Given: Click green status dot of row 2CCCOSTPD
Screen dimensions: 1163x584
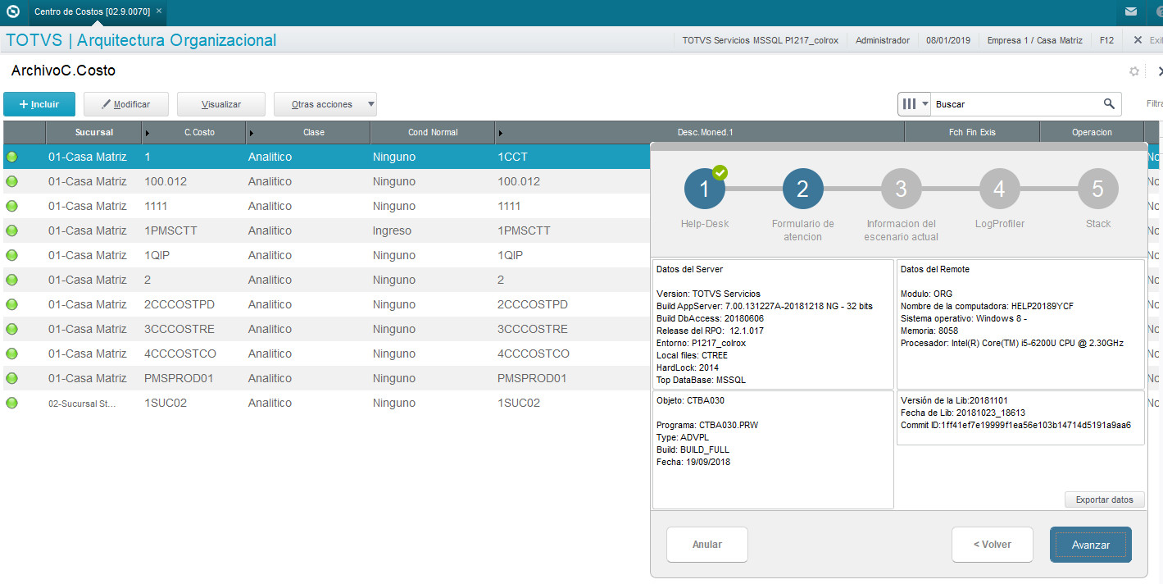Looking at the screenshot, I should (11, 304).
